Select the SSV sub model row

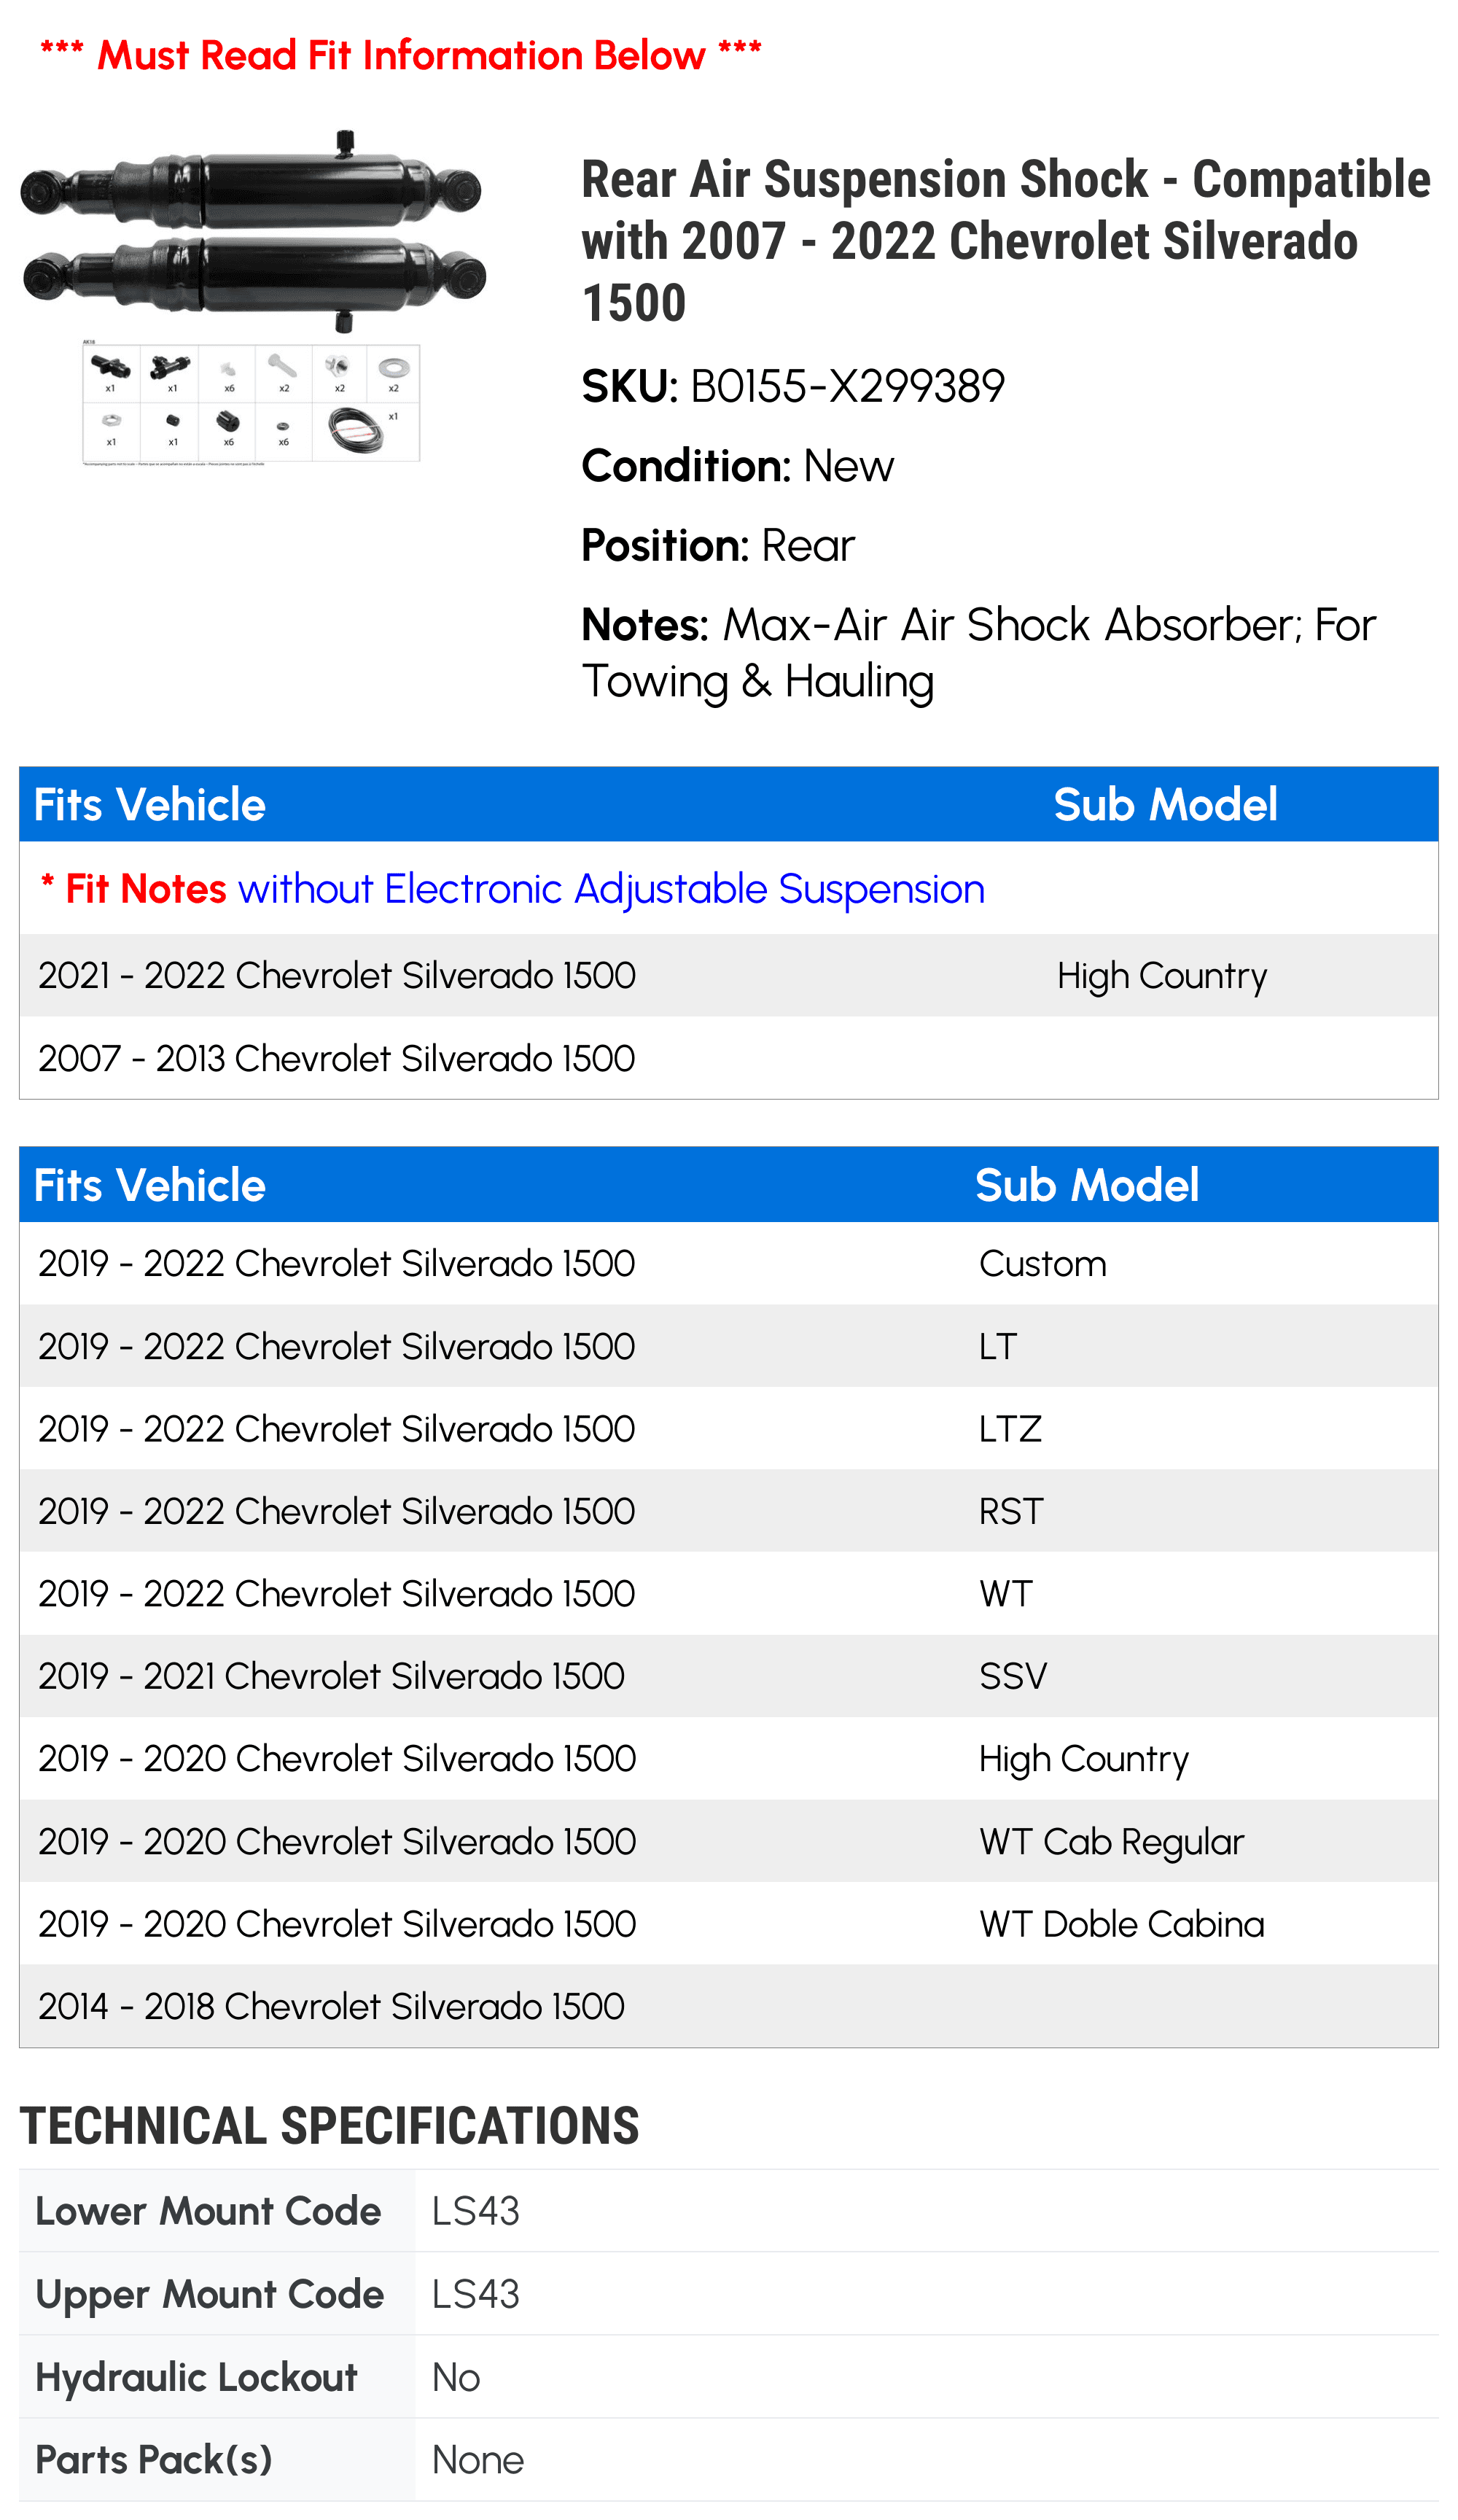728,1677
